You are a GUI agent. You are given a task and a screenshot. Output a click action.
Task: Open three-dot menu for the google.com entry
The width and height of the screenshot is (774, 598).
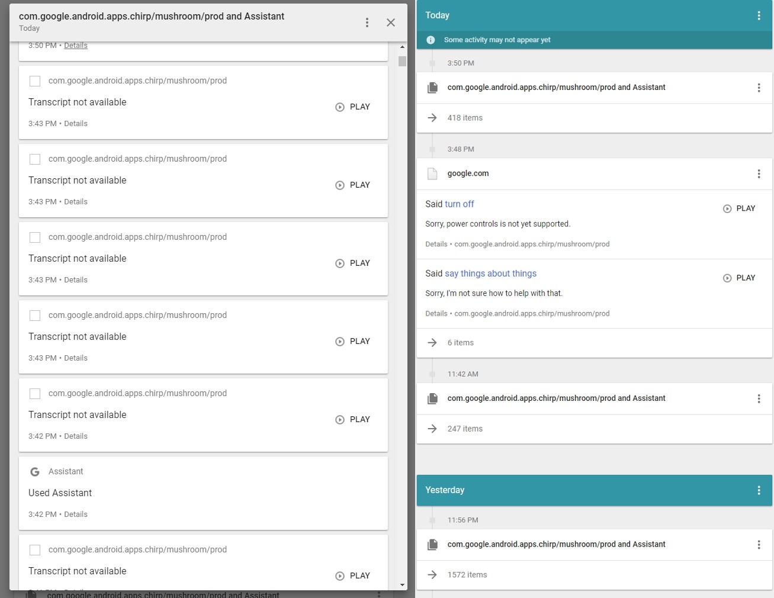pyautogui.click(x=759, y=173)
